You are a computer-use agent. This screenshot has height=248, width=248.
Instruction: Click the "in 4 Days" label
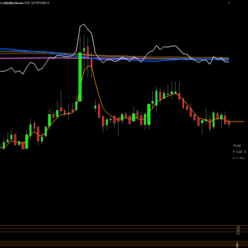tap(239, 158)
